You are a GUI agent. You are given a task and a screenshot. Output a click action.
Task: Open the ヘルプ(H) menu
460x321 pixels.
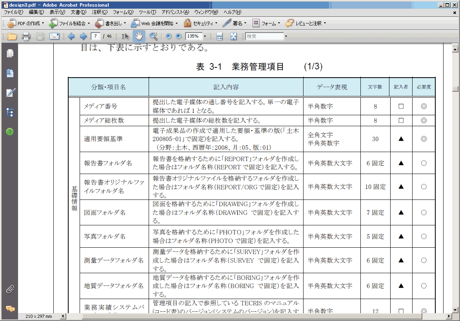point(232,12)
